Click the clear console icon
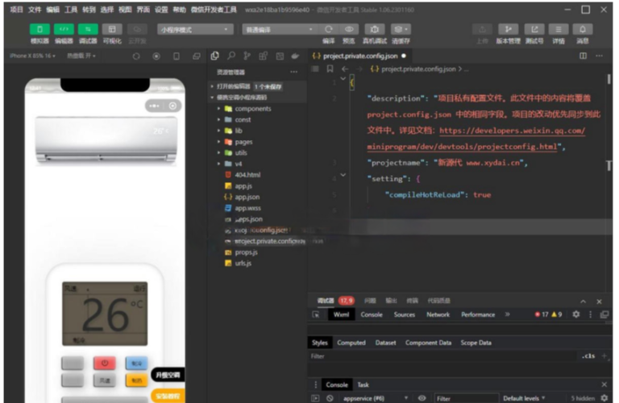Image resolution: width=619 pixels, height=403 pixels. point(330,398)
